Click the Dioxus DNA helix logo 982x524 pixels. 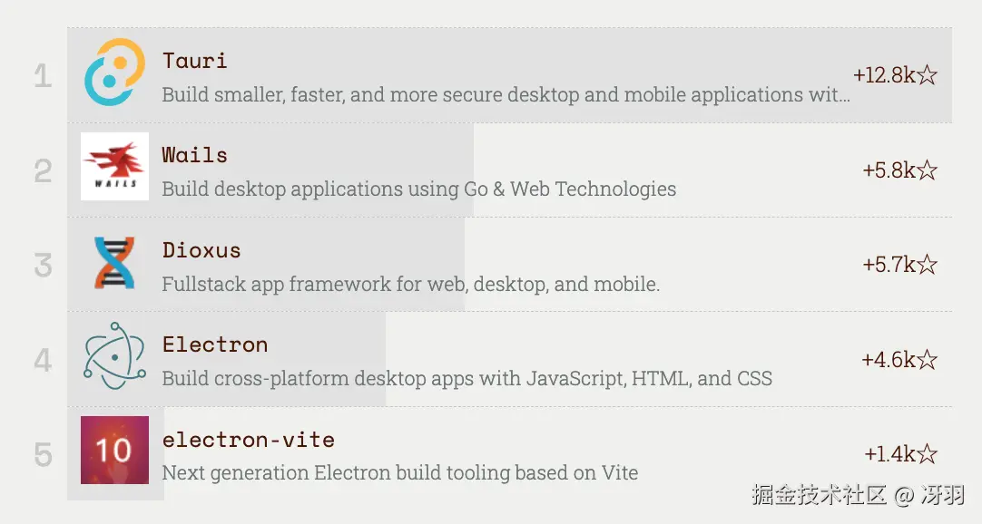[x=114, y=263]
